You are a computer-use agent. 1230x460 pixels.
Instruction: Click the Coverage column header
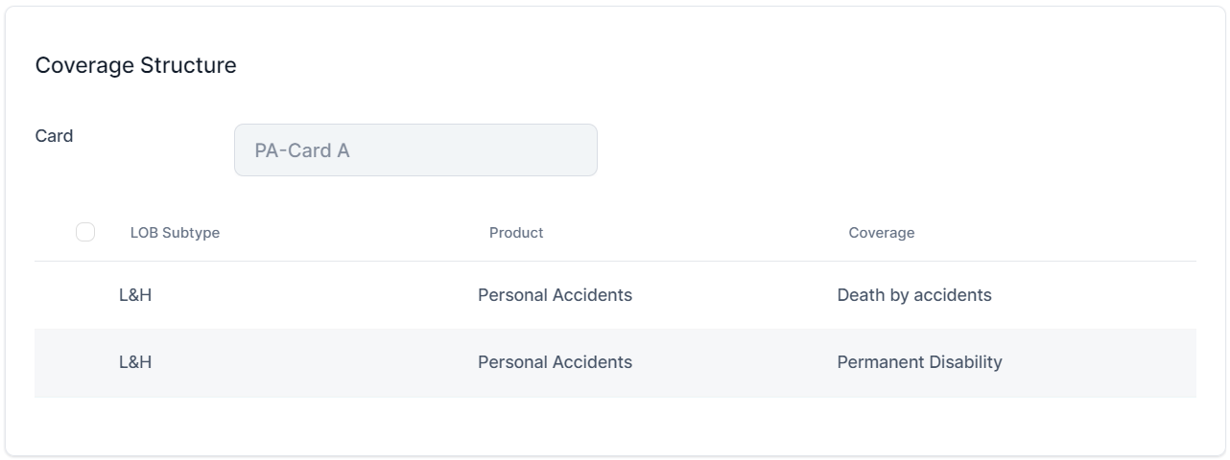click(x=881, y=233)
